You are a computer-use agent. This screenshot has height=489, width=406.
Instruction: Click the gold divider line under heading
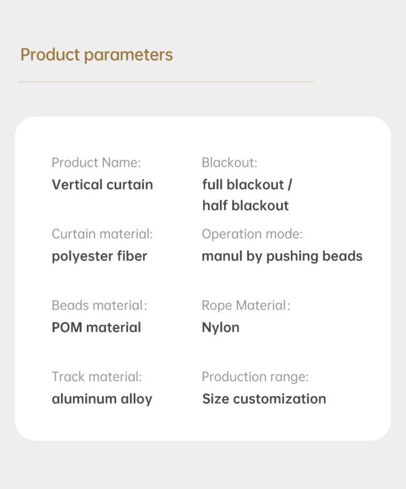click(166, 82)
